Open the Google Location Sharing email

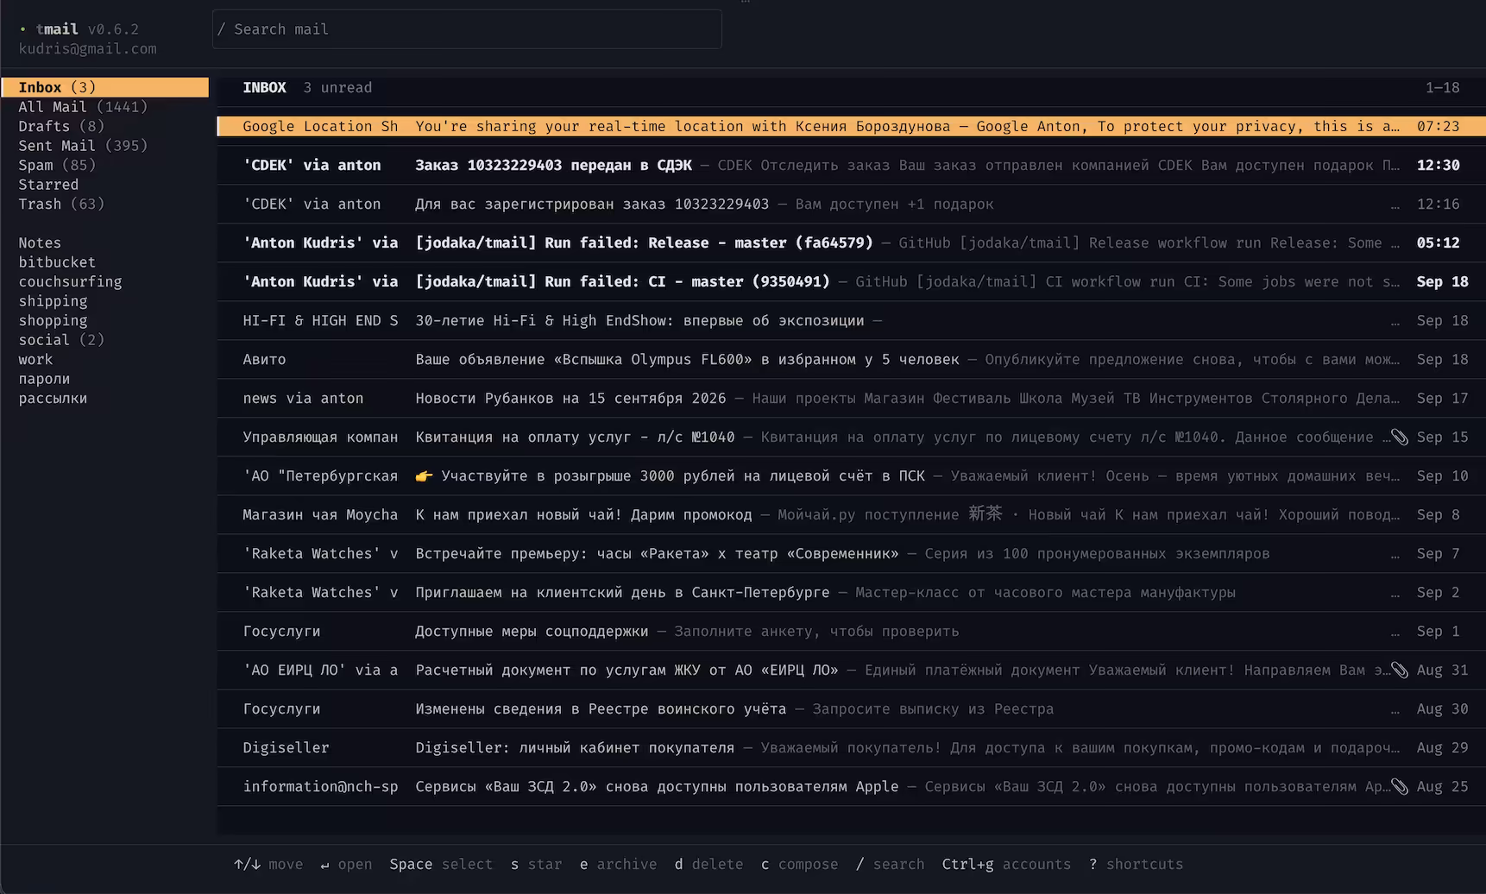click(x=851, y=126)
